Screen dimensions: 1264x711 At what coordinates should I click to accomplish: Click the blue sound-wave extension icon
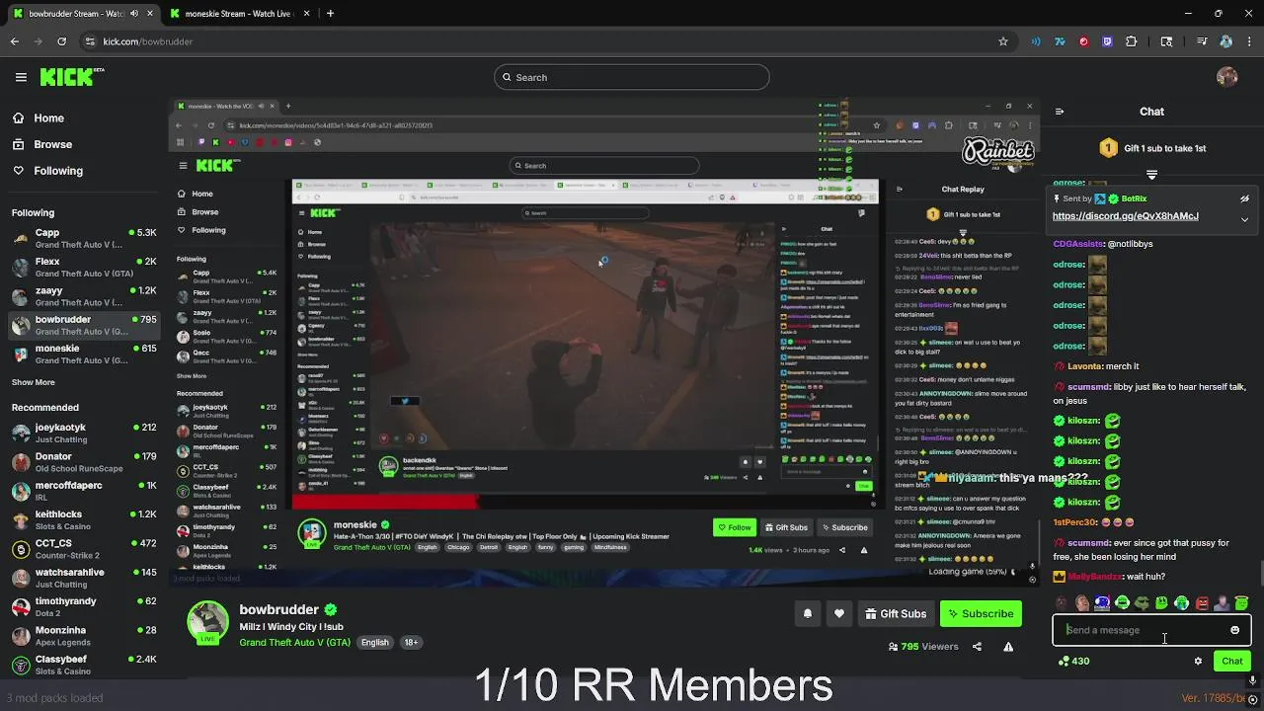tap(1036, 41)
